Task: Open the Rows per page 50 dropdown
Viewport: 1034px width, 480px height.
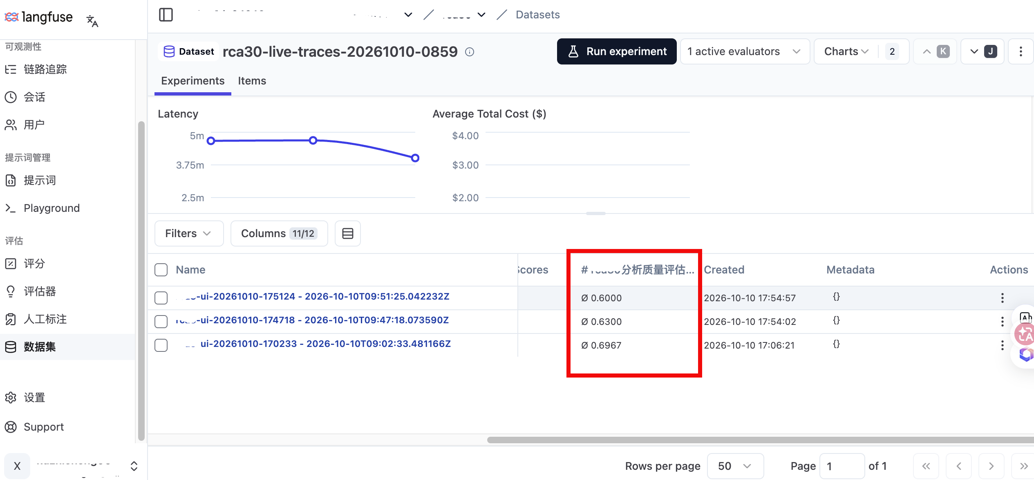Action: tap(735, 466)
